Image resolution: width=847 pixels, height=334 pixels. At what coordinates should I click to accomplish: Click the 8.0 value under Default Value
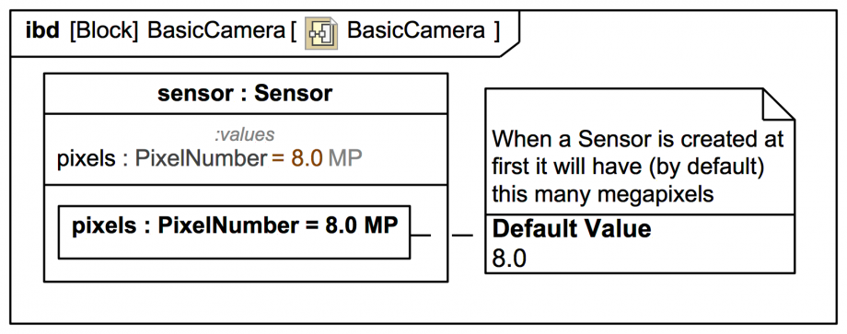tap(509, 259)
